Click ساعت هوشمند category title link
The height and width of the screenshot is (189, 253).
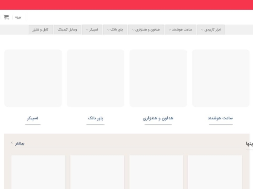[220, 118]
